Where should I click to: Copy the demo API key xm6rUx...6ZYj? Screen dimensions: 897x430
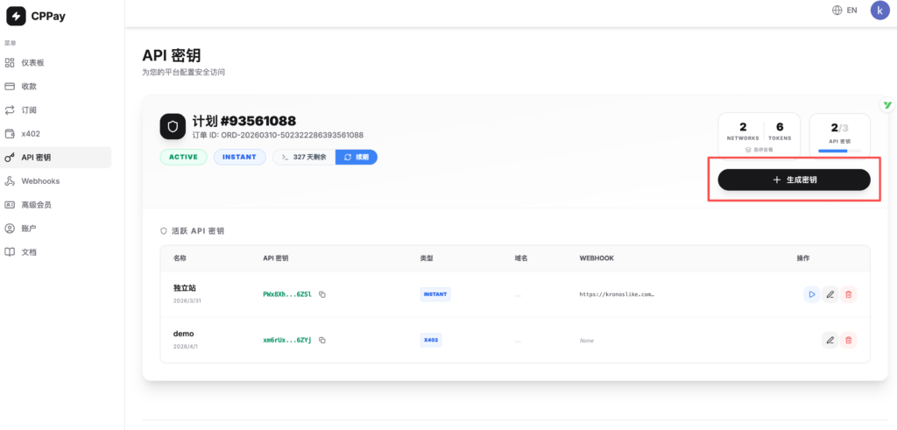322,340
